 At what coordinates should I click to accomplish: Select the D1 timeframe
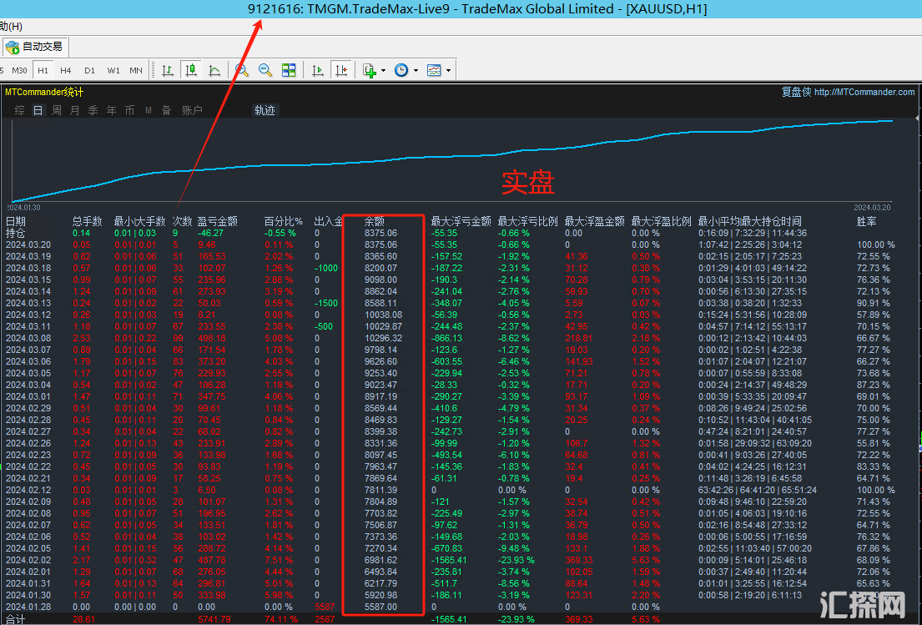[x=89, y=71]
